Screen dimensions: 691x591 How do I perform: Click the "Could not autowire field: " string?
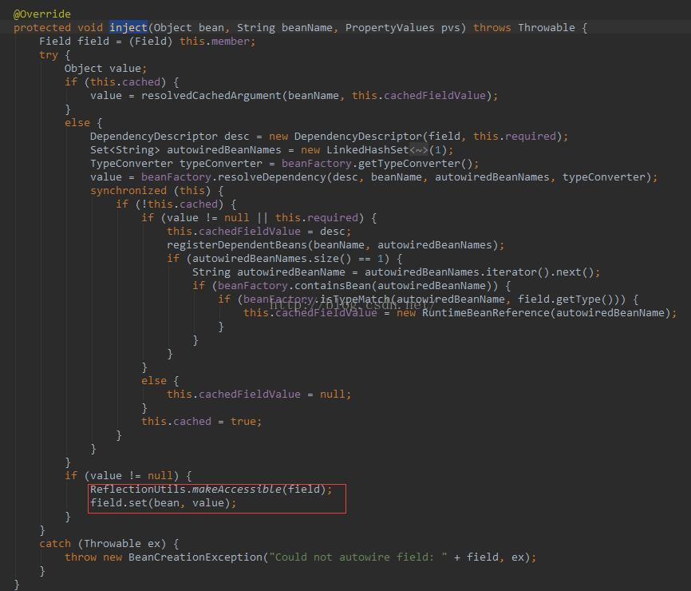click(357, 557)
